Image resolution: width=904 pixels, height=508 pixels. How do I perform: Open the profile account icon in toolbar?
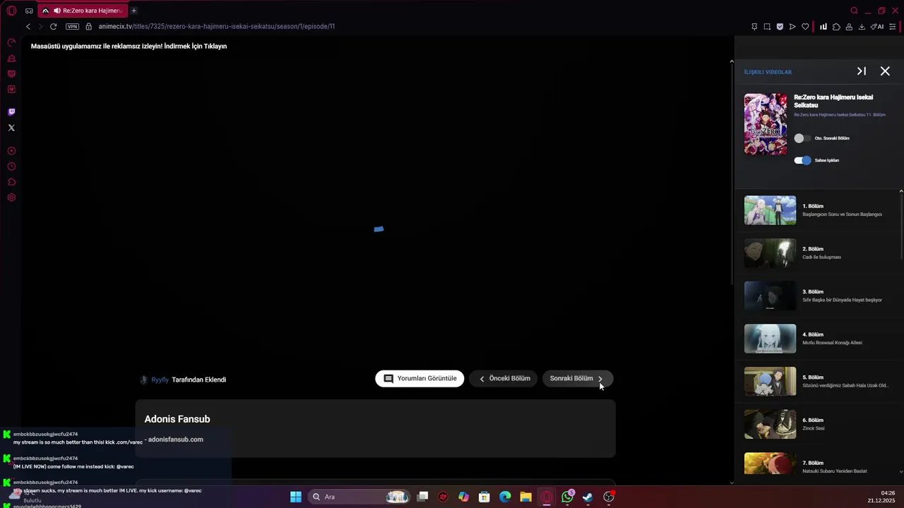pos(849,27)
